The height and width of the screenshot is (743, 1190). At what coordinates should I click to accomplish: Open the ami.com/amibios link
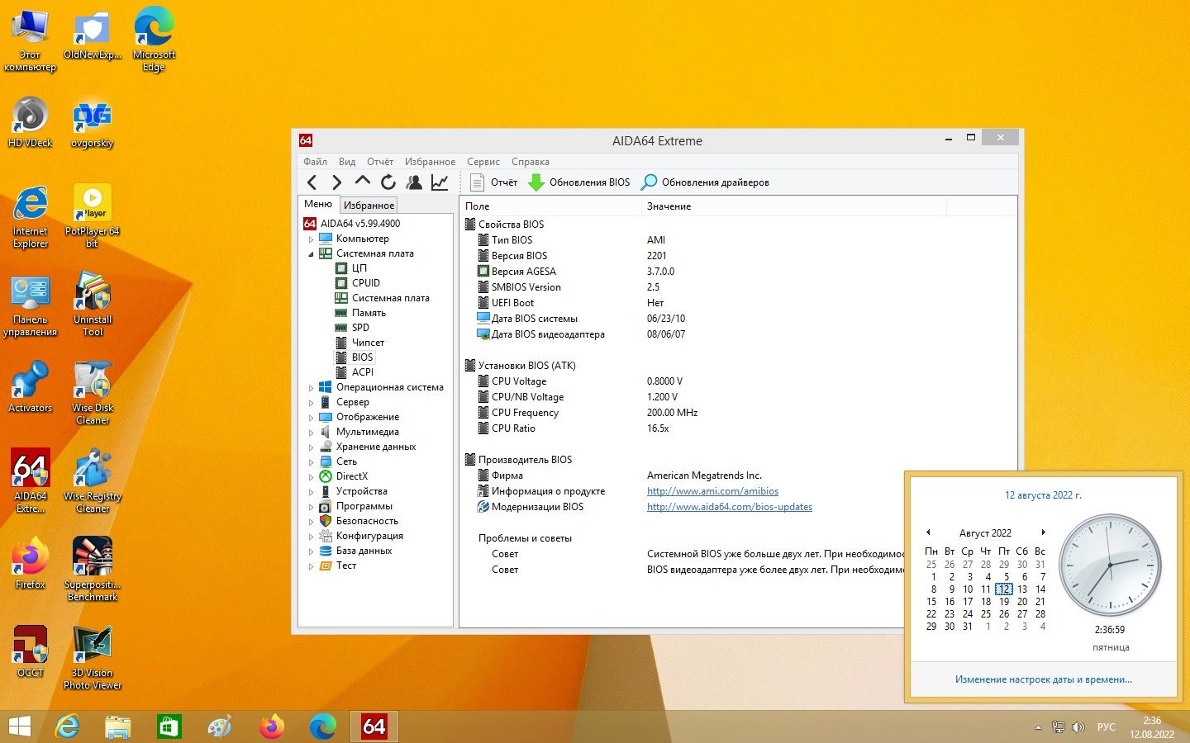712,491
